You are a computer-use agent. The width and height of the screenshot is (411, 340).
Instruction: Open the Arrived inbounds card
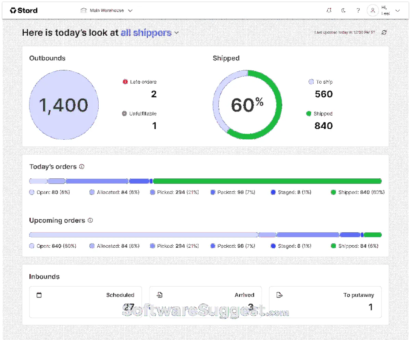click(x=206, y=302)
